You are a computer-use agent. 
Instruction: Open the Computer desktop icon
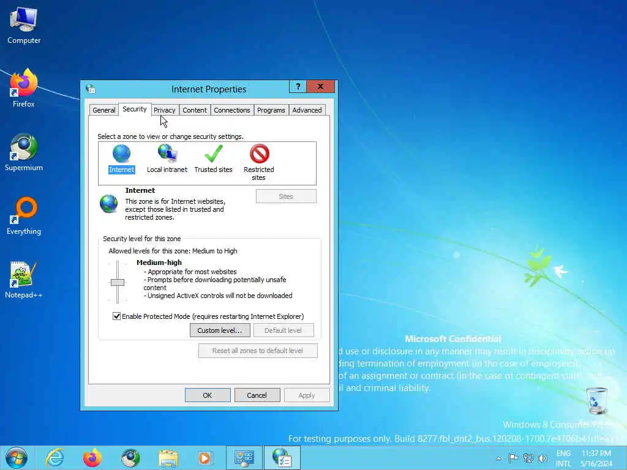24,26
